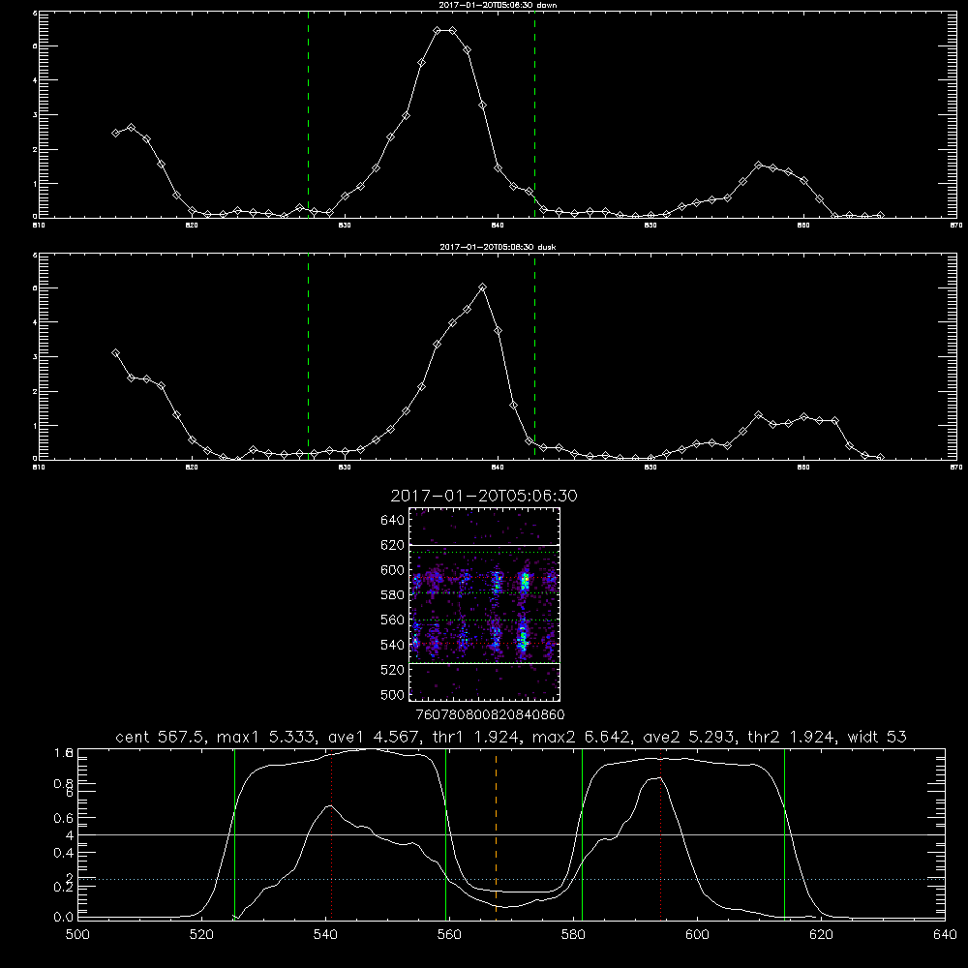968x968 pixels.
Task: Click the solid green line near 614
Action: coord(785,834)
